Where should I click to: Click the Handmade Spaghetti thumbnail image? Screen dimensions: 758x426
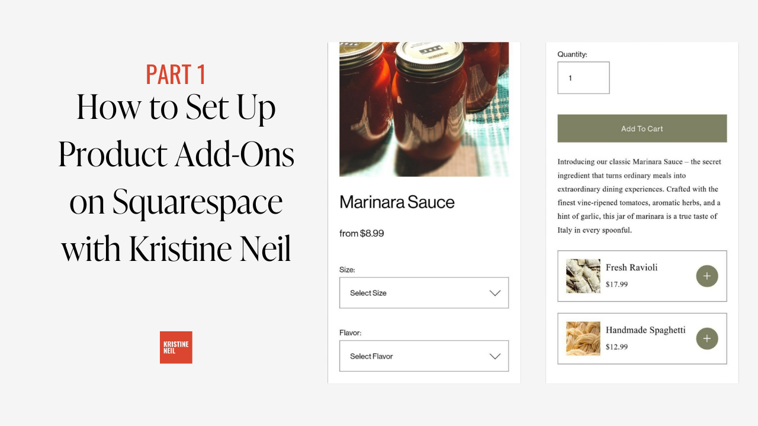coord(583,338)
